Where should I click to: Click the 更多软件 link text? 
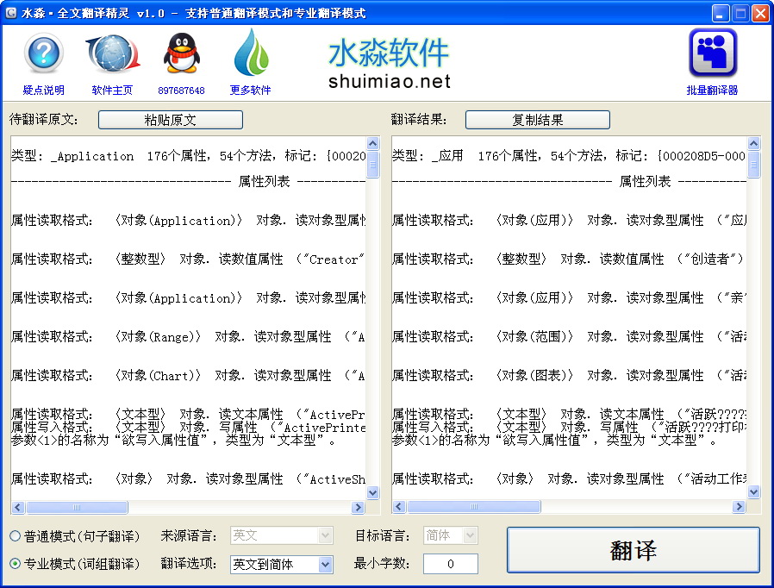point(250,91)
